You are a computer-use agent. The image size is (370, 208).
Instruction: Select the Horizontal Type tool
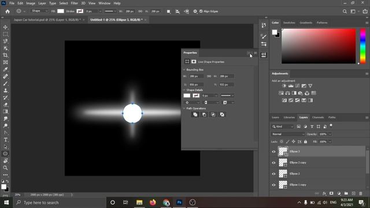[5, 140]
